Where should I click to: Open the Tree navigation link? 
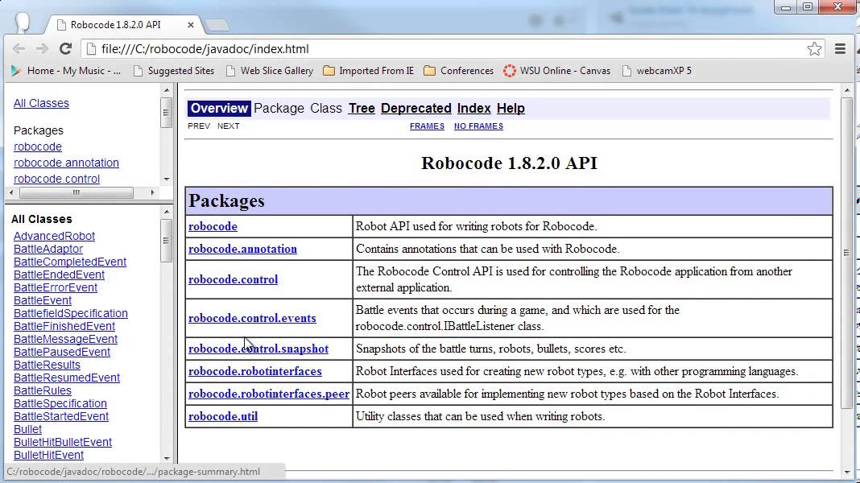coord(362,108)
